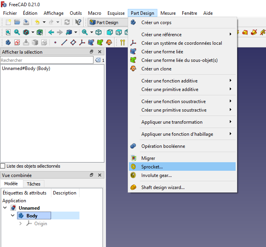This screenshot has width=266, height=247.
Task: Choose Créer un corps menu entry
Action: click(x=182, y=22)
